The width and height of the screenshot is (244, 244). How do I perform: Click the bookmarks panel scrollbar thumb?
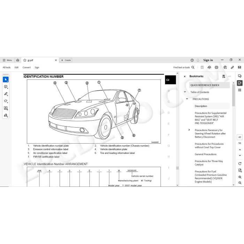coord(234,96)
